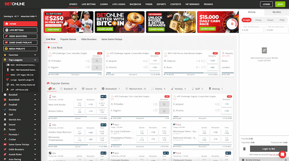
Task: Switch bet type to Parlay
Action: 258,20
